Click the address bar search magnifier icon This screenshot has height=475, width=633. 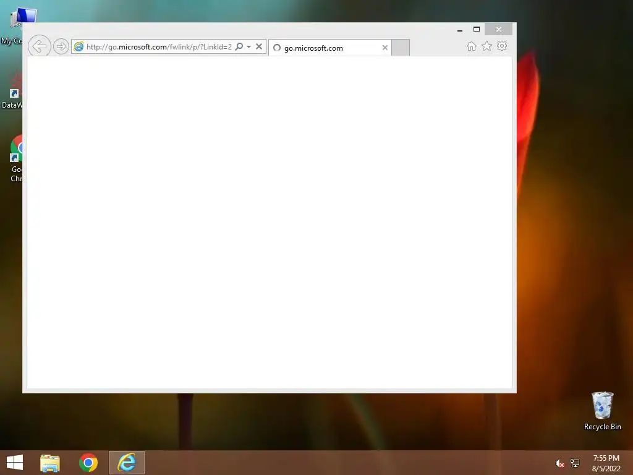(239, 46)
